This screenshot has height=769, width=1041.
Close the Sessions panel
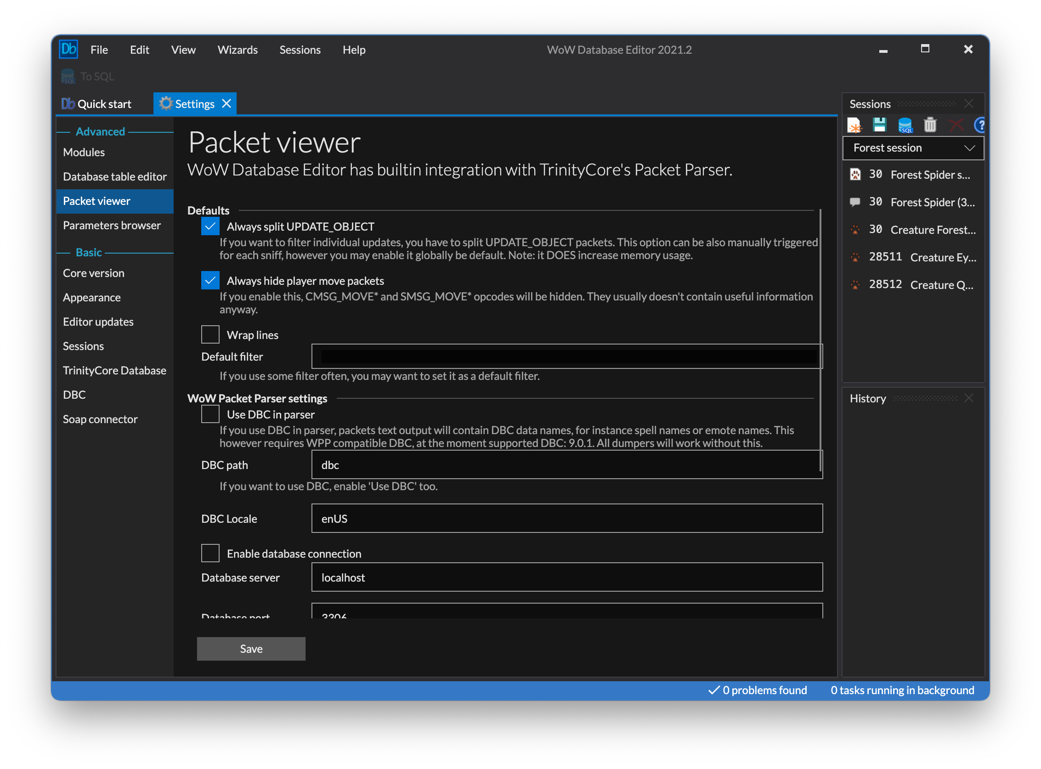pyautogui.click(x=968, y=104)
